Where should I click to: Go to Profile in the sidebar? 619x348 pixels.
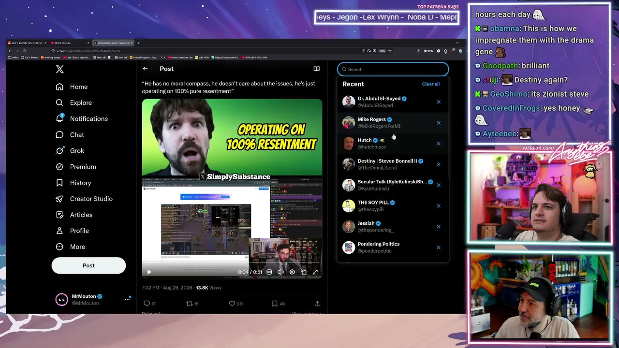(x=72, y=231)
